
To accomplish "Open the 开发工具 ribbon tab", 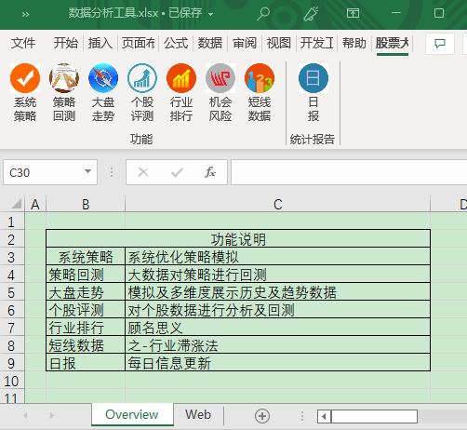I will click(316, 43).
